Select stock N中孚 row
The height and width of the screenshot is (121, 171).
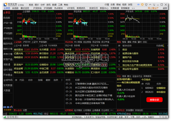coord(77,50)
